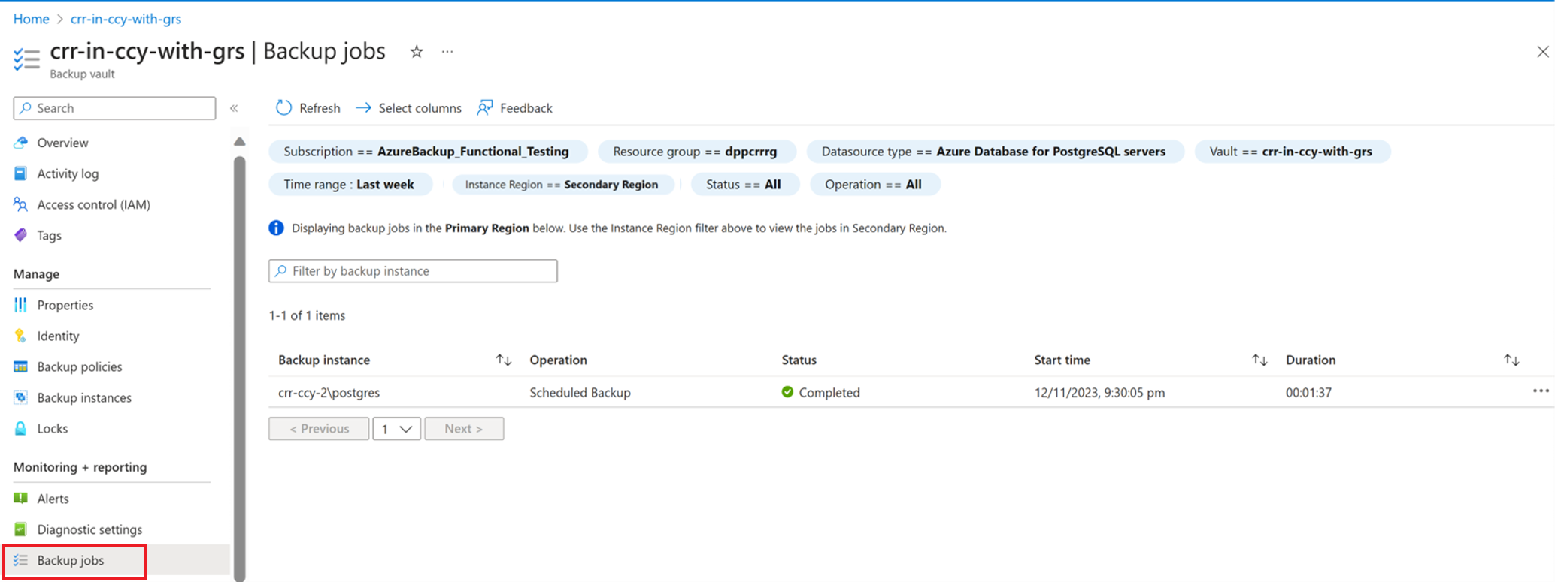Open the crr-ccy-2\postgres backup instance
This screenshot has height=582, width=1555.
pyautogui.click(x=329, y=392)
